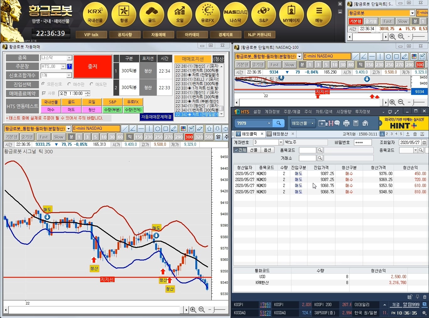Select the circle drawing tool in main chart toolbar
This screenshot has width=429, height=318.
158,129
